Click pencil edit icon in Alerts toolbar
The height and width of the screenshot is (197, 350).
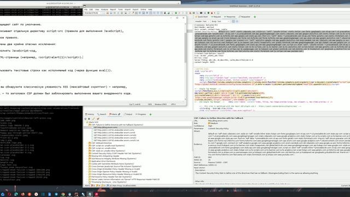pyautogui.click(x=94, y=119)
